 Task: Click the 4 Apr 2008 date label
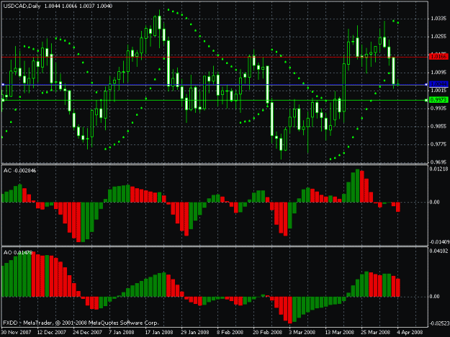point(410,333)
